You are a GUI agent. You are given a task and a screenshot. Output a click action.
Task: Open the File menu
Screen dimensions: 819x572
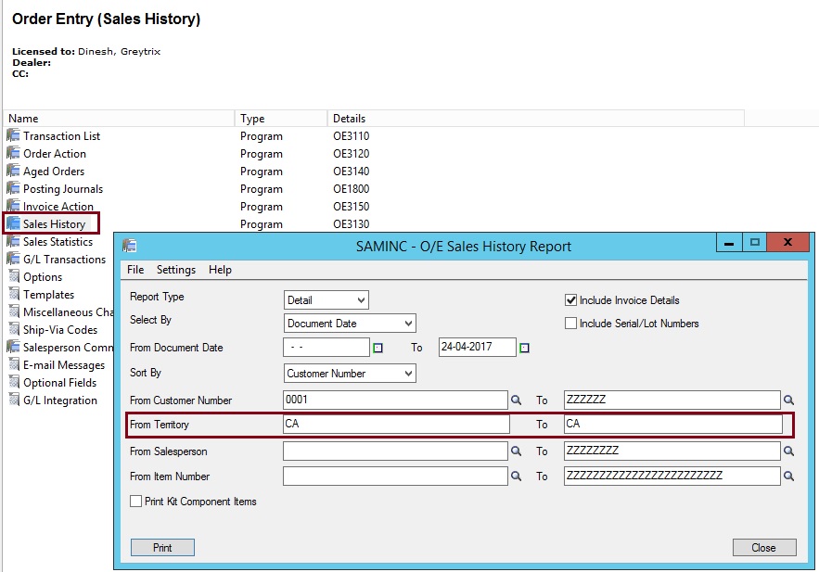point(135,270)
